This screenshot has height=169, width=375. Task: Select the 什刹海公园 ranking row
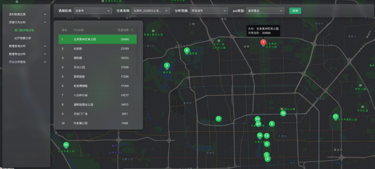click(98, 123)
